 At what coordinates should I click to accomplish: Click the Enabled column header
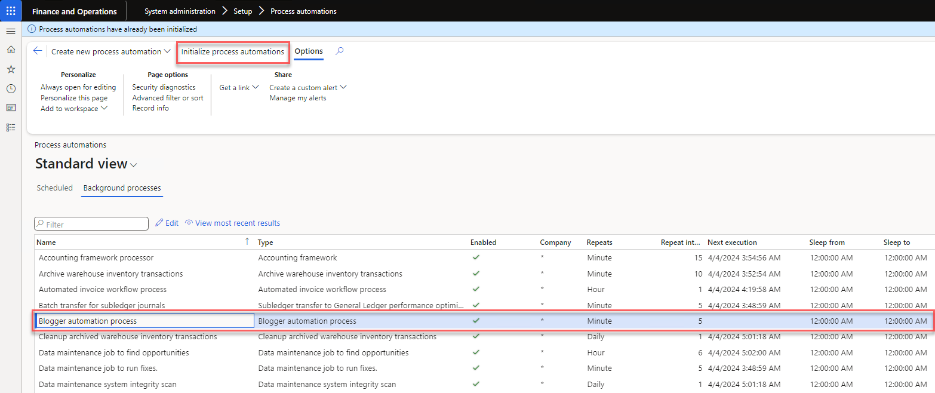(x=483, y=242)
